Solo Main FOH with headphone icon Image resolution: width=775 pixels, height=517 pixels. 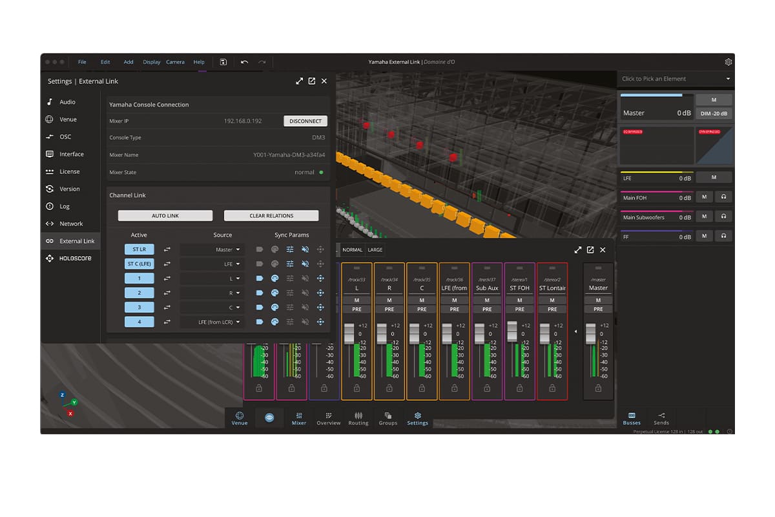723,197
